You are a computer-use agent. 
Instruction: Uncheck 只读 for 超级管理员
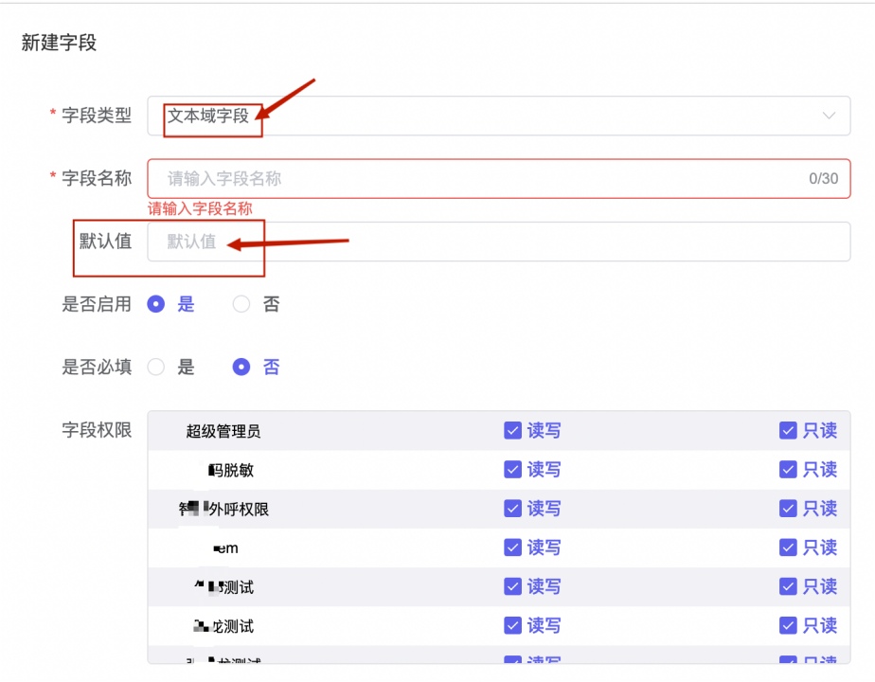(x=788, y=431)
